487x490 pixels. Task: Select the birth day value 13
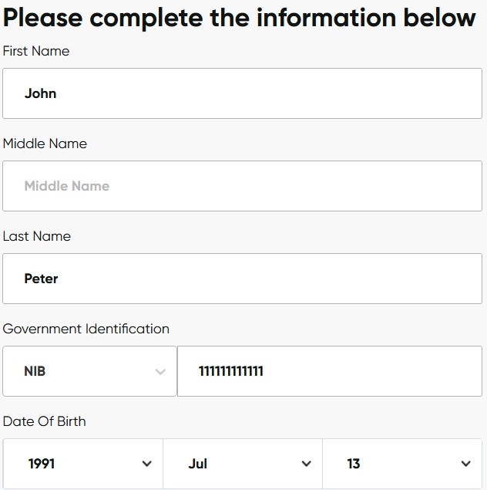coord(354,464)
